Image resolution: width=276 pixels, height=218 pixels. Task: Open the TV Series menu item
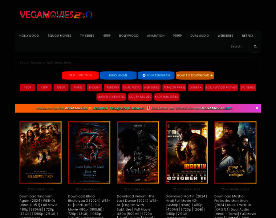coord(87,36)
